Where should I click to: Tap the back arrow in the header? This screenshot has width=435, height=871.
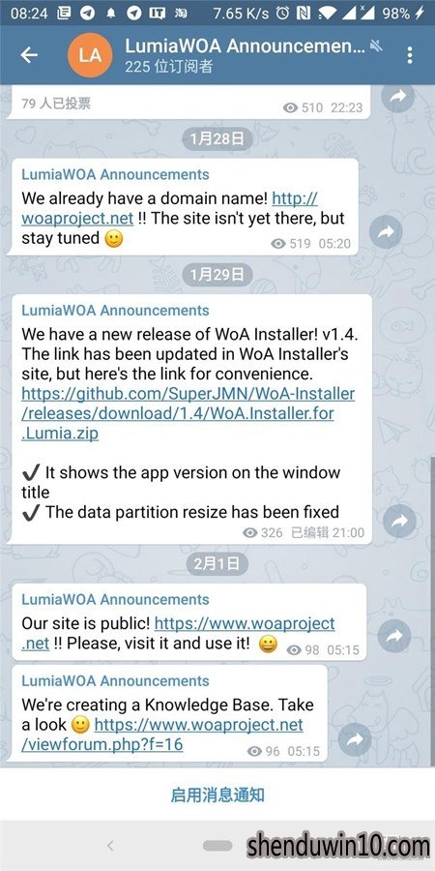[29, 54]
